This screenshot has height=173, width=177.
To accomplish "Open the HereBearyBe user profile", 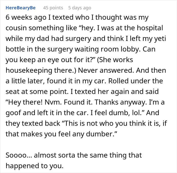I will pyautogui.click(x=20, y=8).
